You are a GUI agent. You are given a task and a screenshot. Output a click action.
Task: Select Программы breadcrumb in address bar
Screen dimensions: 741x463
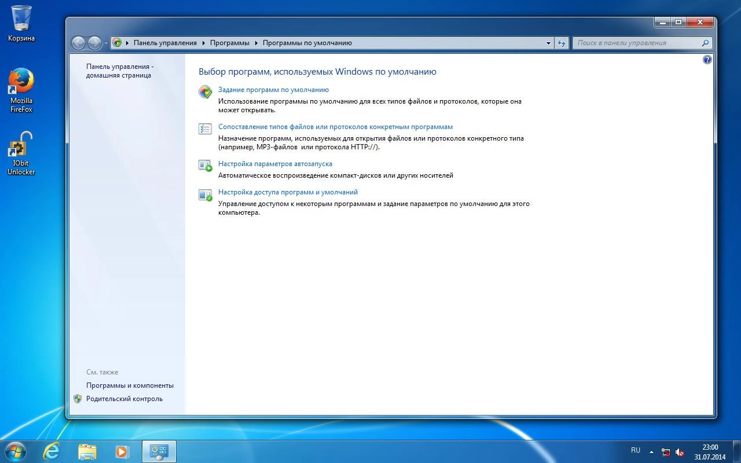click(230, 43)
